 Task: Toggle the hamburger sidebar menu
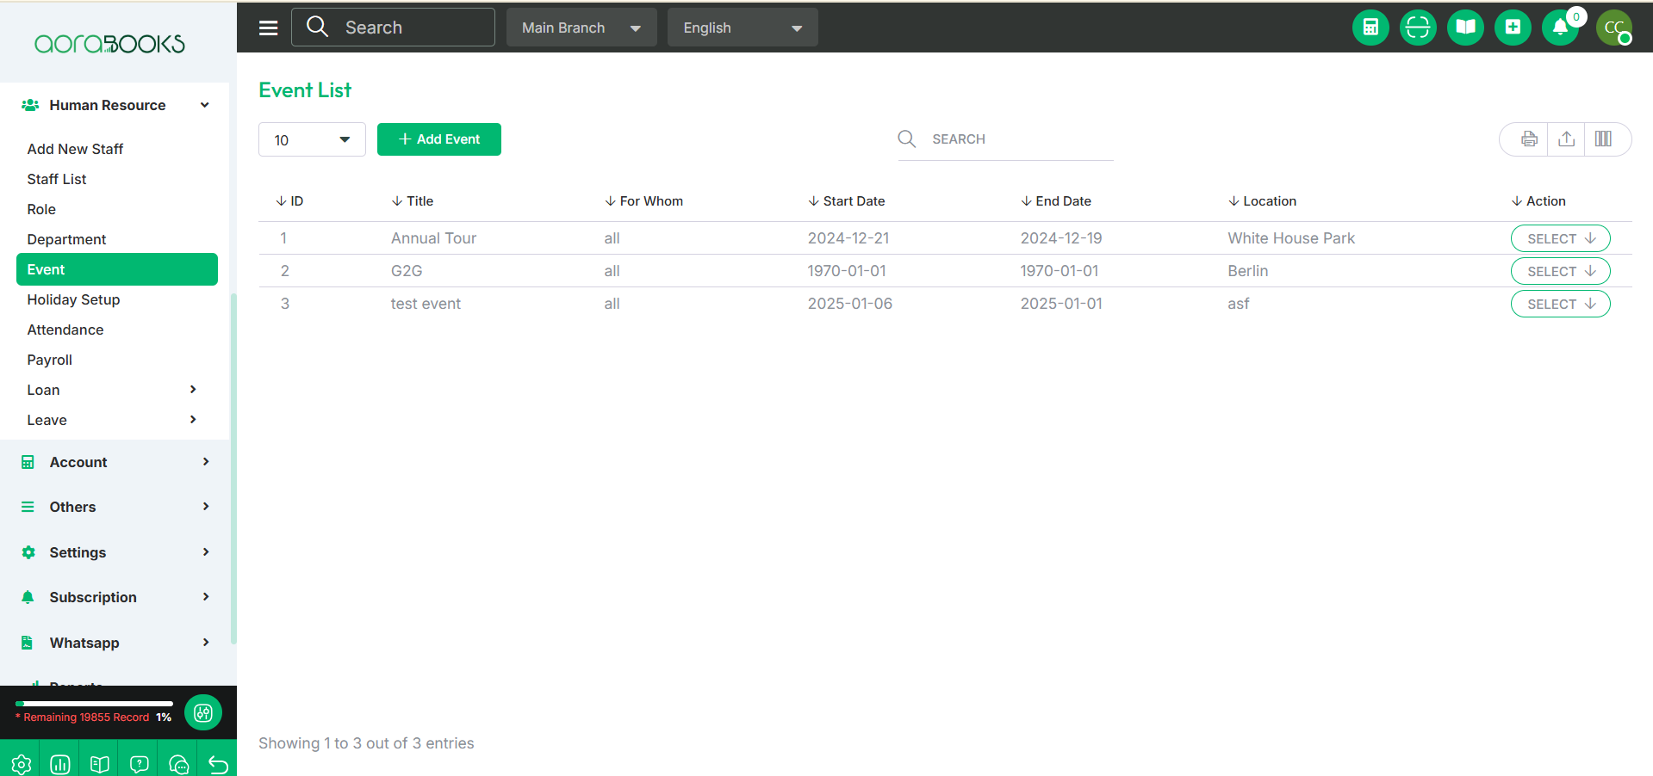pos(269,28)
